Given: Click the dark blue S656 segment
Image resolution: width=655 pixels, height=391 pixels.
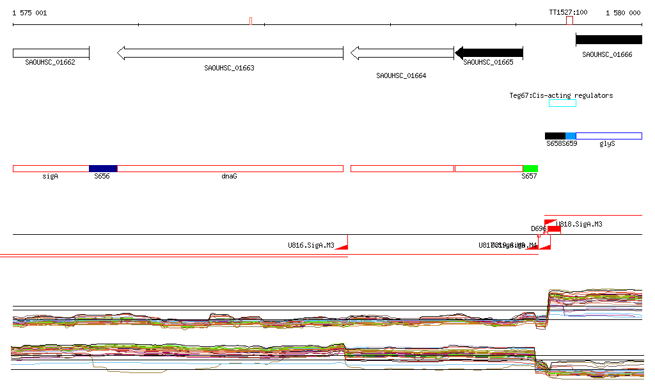Looking at the screenshot, I should pyautogui.click(x=103, y=169).
